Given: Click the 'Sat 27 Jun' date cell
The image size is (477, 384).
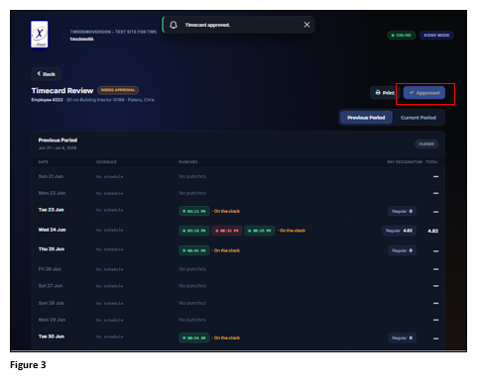Looking at the screenshot, I should point(51,286).
